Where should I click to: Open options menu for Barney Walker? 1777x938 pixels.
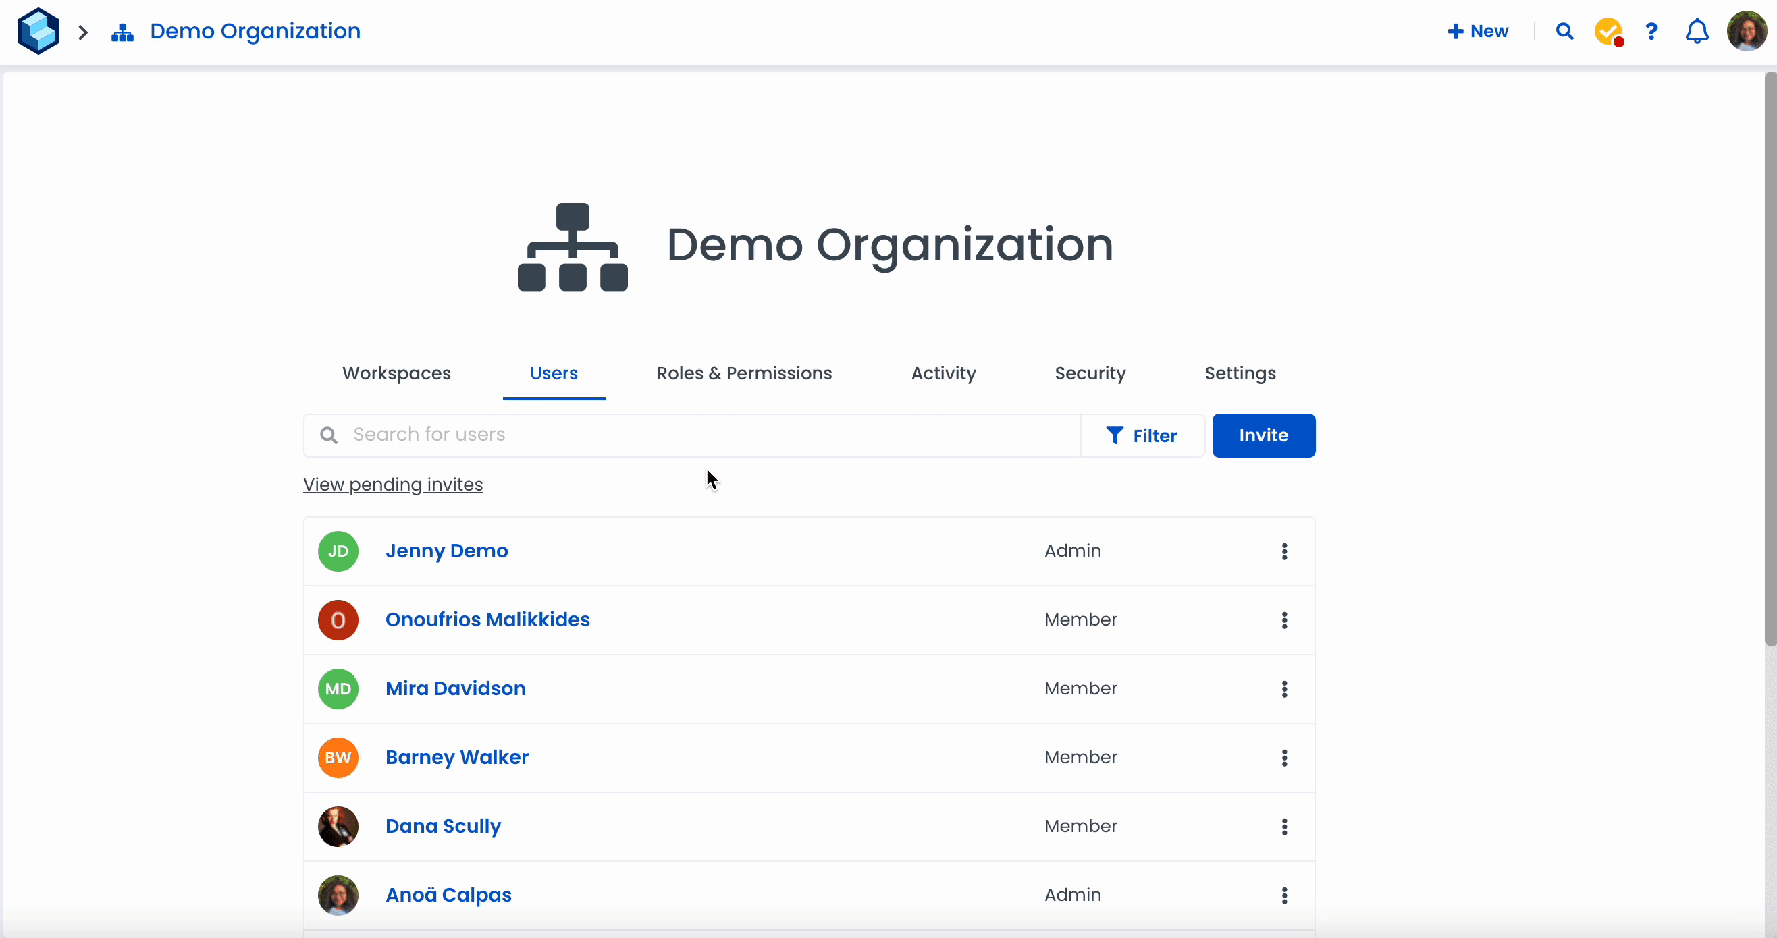pyautogui.click(x=1283, y=758)
